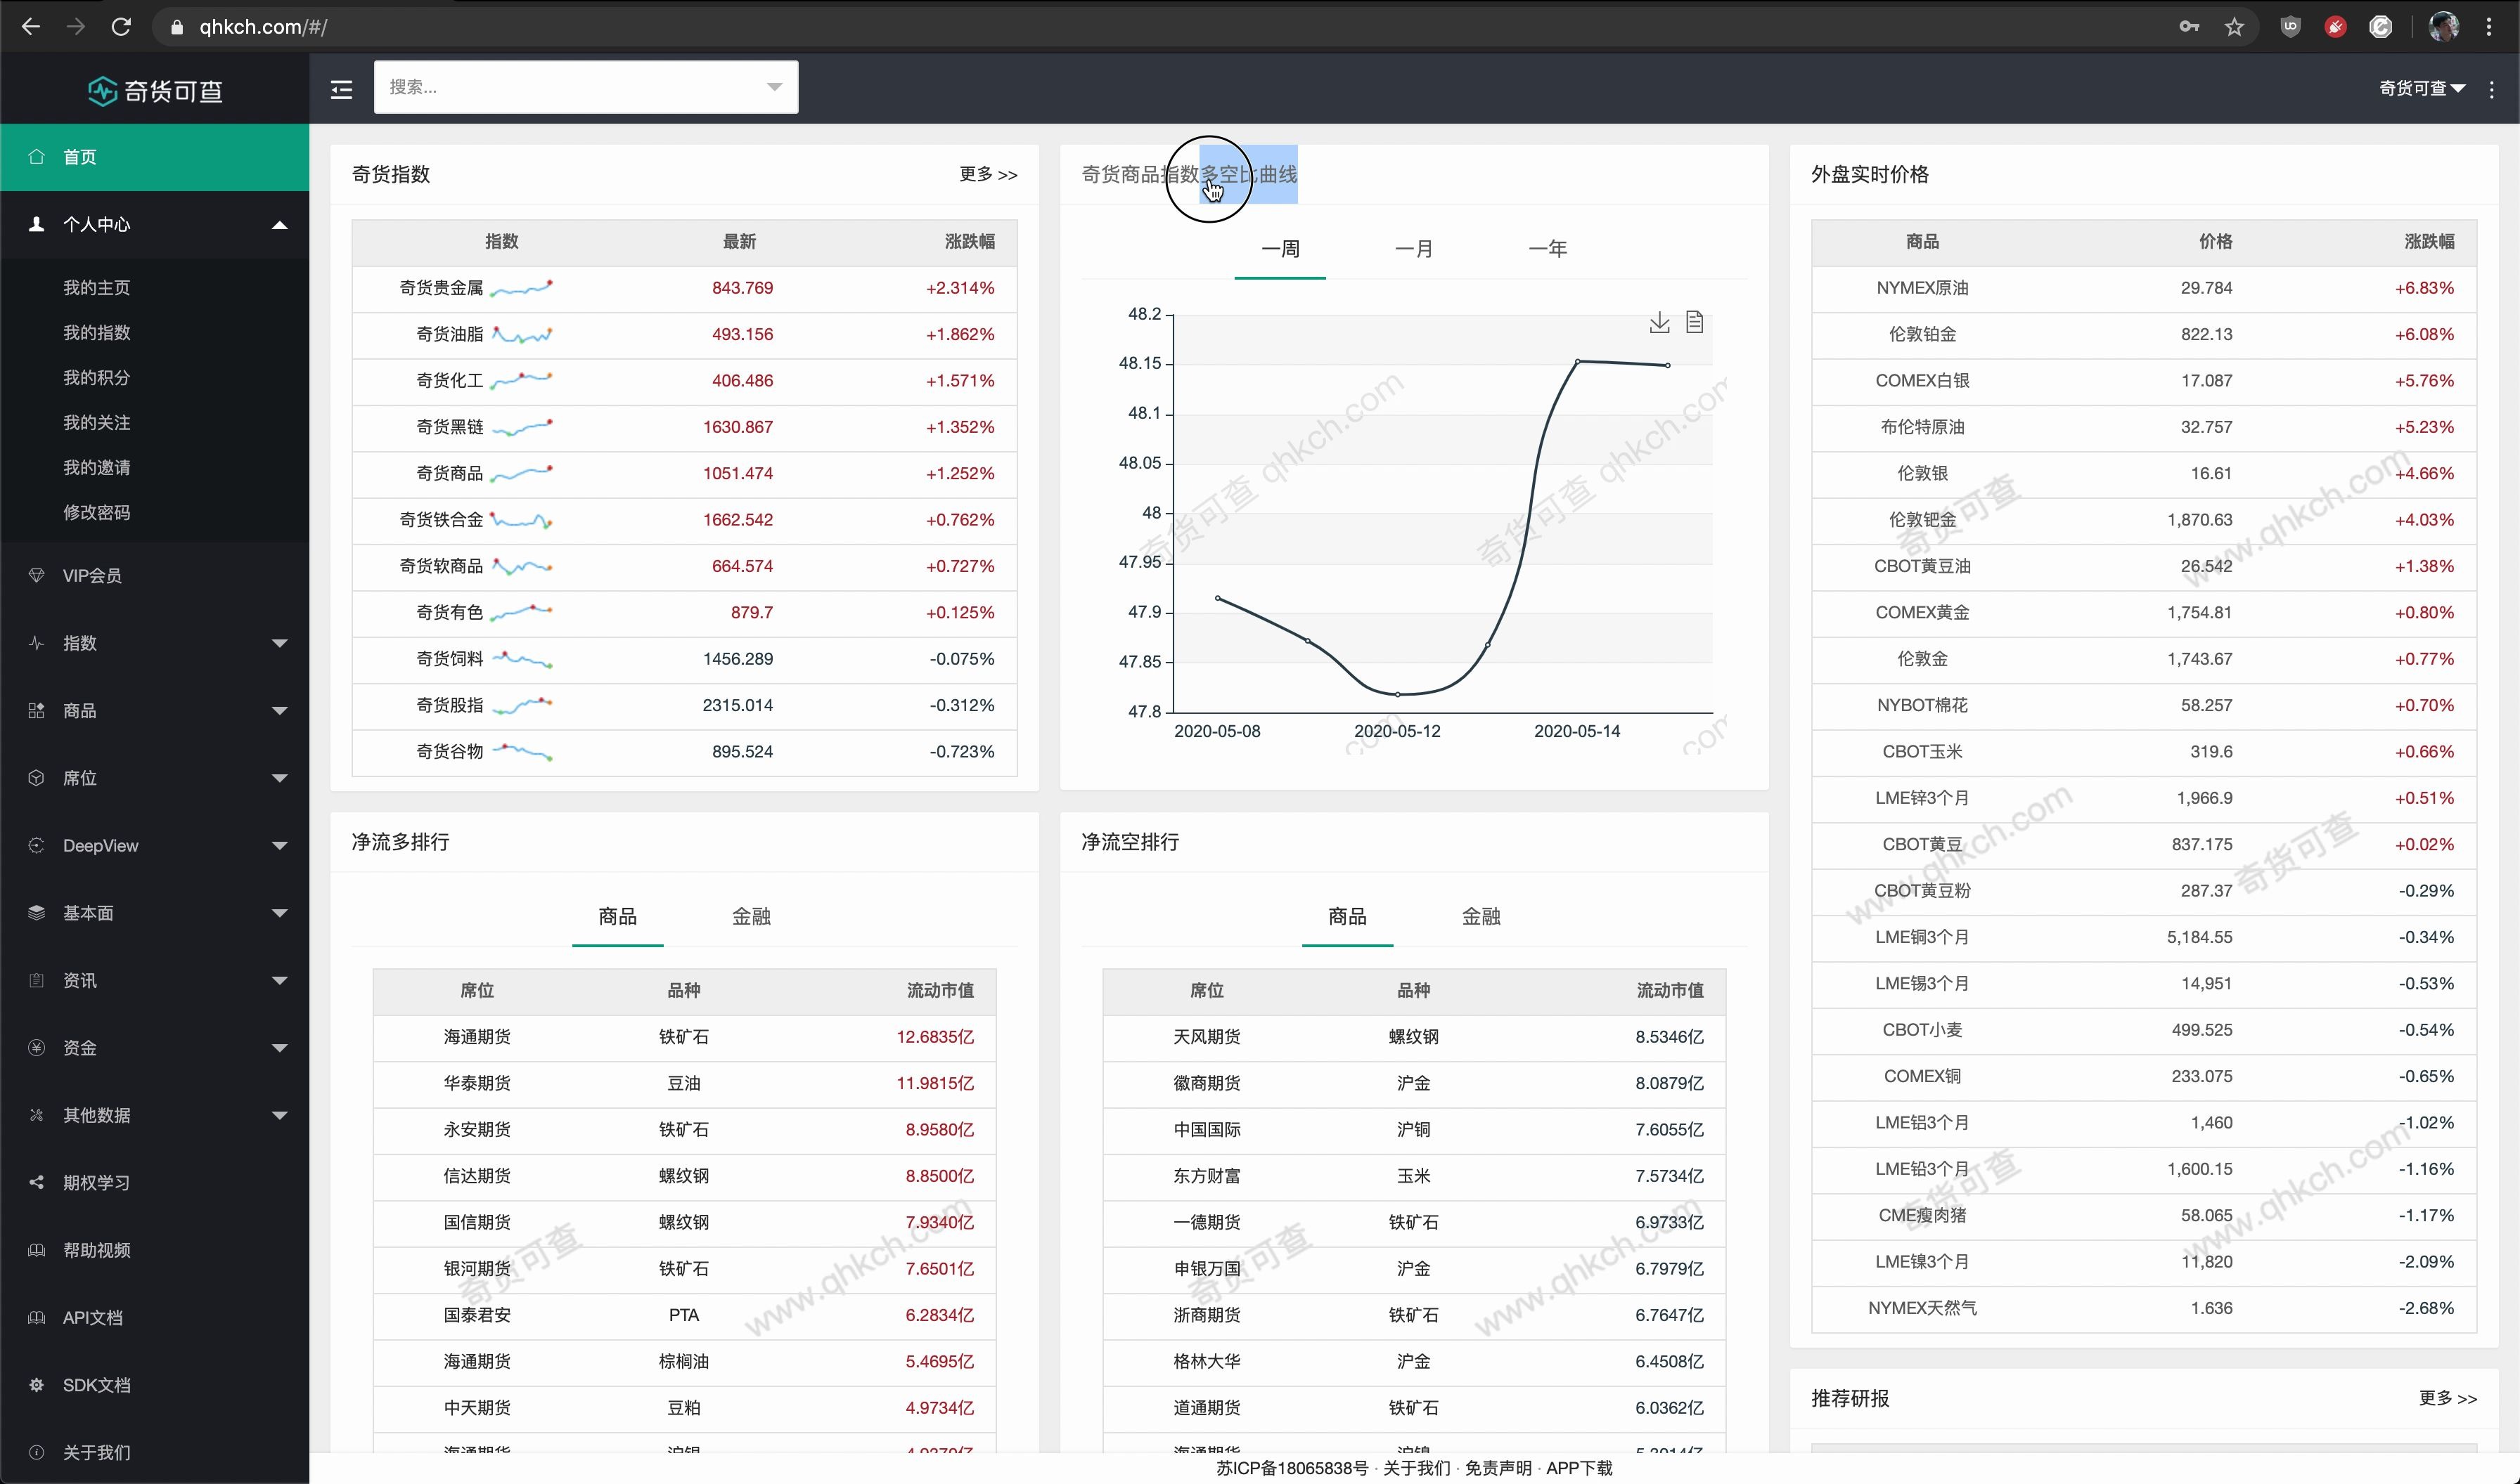The width and height of the screenshot is (2520, 1484).
Task: Click the 关于我们 info icon
Action: [x=37, y=1452]
